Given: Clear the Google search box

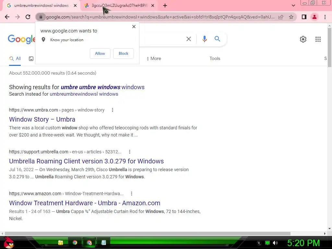Looking at the screenshot, I should (189, 39).
